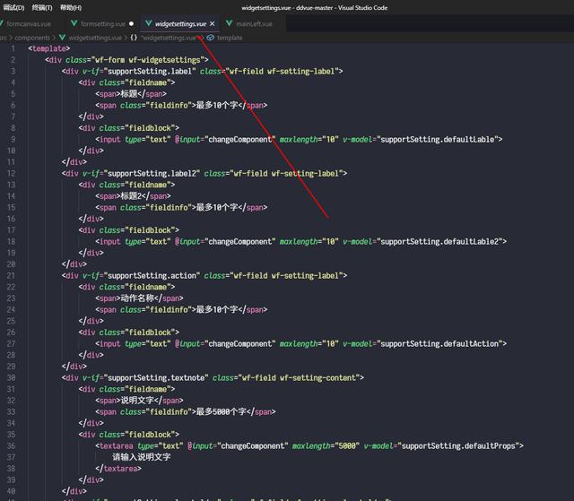The width and height of the screenshot is (574, 501).
Task: Click the Vue icon on formsetting.vue tab
Action: click(74, 24)
